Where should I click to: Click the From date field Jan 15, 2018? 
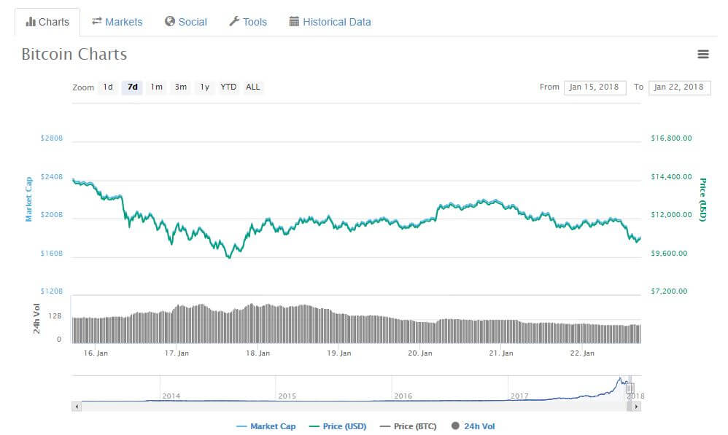[x=595, y=87]
